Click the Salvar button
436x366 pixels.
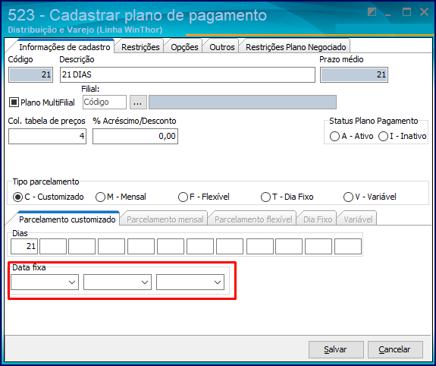coord(336,349)
